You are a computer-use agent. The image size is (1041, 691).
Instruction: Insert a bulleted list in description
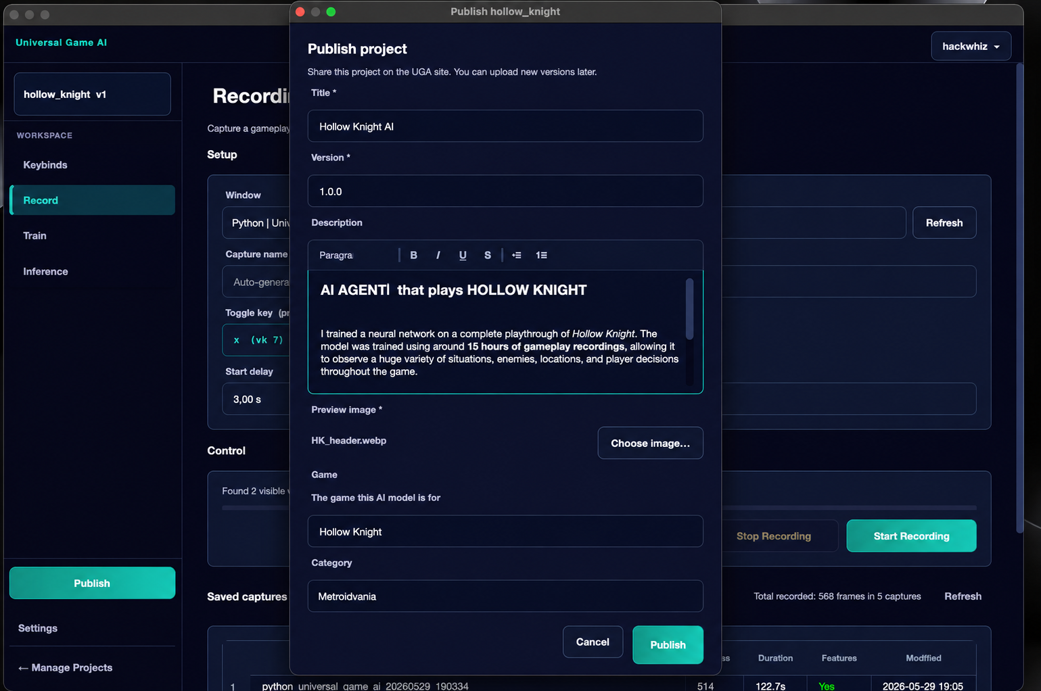click(x=517, y=255)
